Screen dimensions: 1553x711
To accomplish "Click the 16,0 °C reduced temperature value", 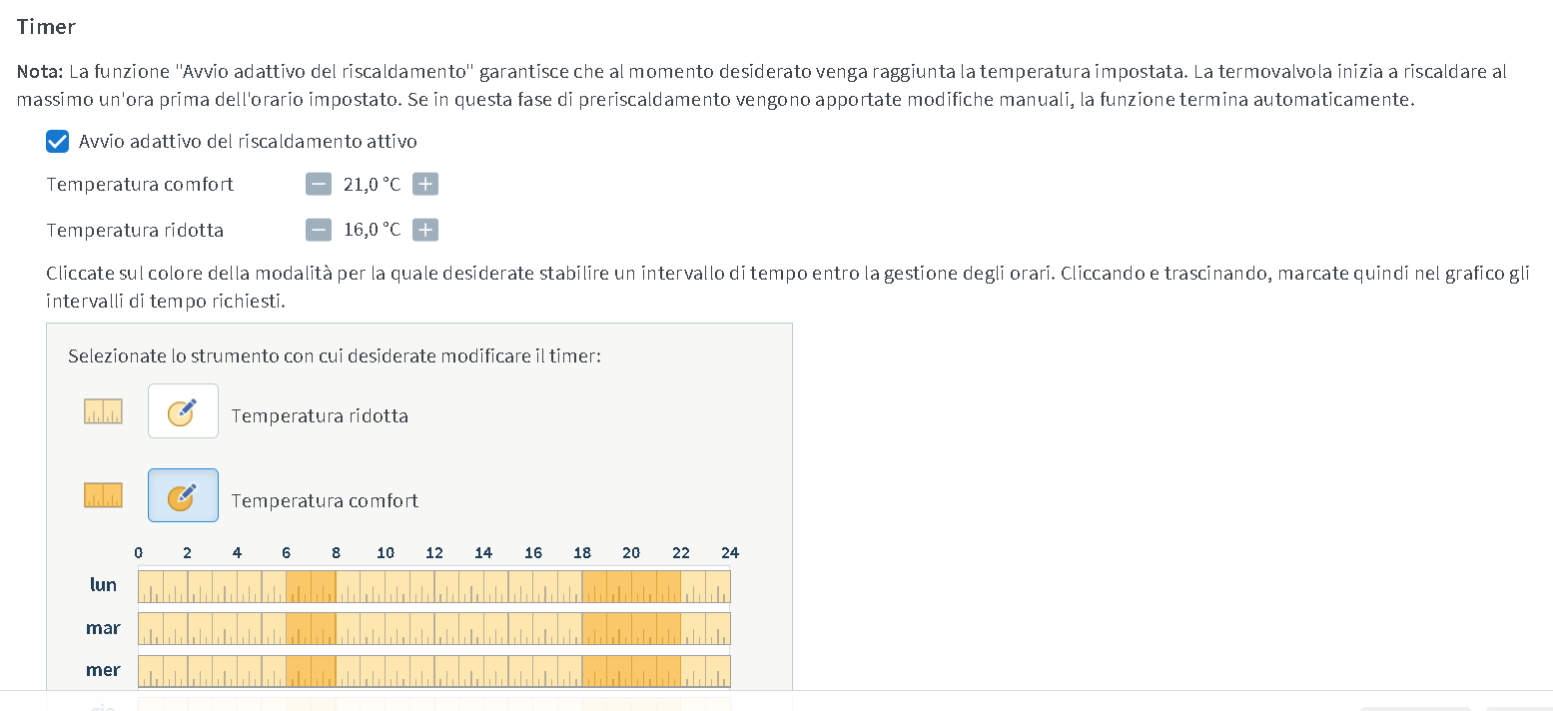I will coord(372,231).
